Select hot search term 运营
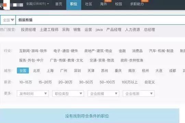185x123 pixels. coord(88,30)
